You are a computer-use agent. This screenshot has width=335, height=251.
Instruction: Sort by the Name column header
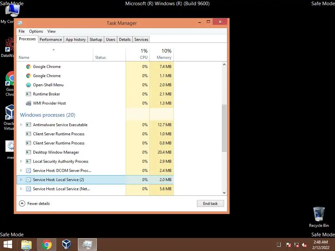click(55, 55)
